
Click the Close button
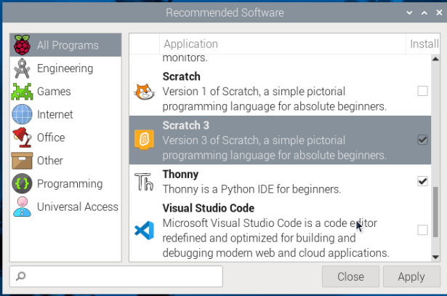350,276
